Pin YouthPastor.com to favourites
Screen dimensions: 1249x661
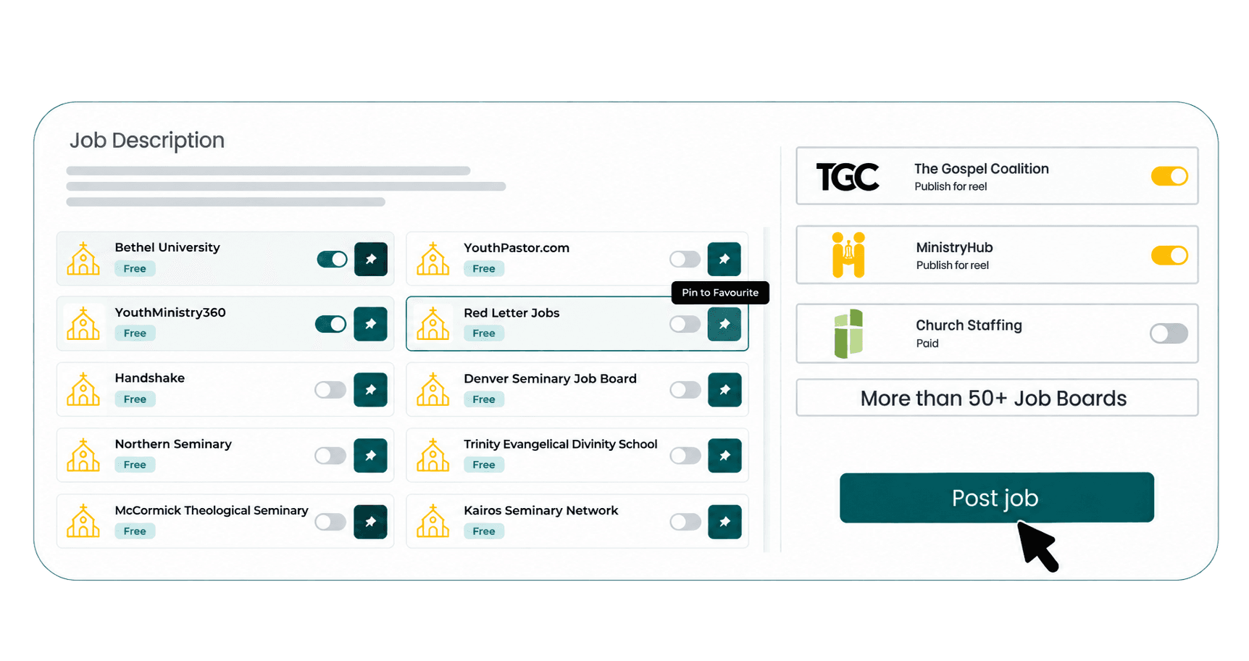724,259
